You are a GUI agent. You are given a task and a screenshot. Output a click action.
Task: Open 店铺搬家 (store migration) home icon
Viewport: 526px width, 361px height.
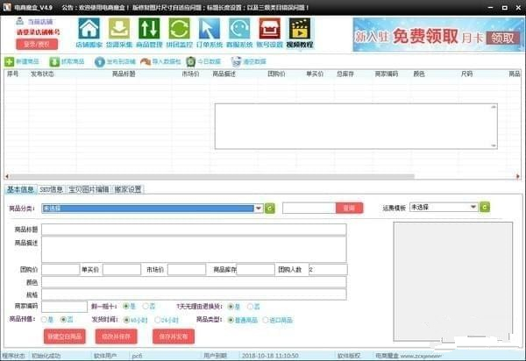pos(89,29)
